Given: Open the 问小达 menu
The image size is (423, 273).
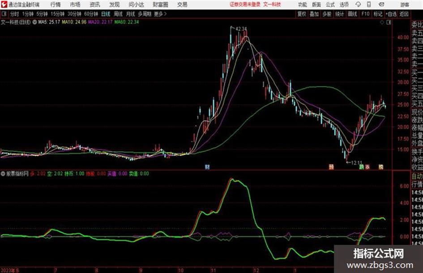Looking at the screenshot, I should [136, 4].
